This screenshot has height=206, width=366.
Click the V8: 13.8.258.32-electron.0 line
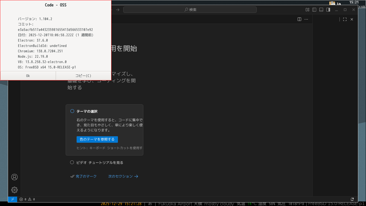(x=42, y=62)
